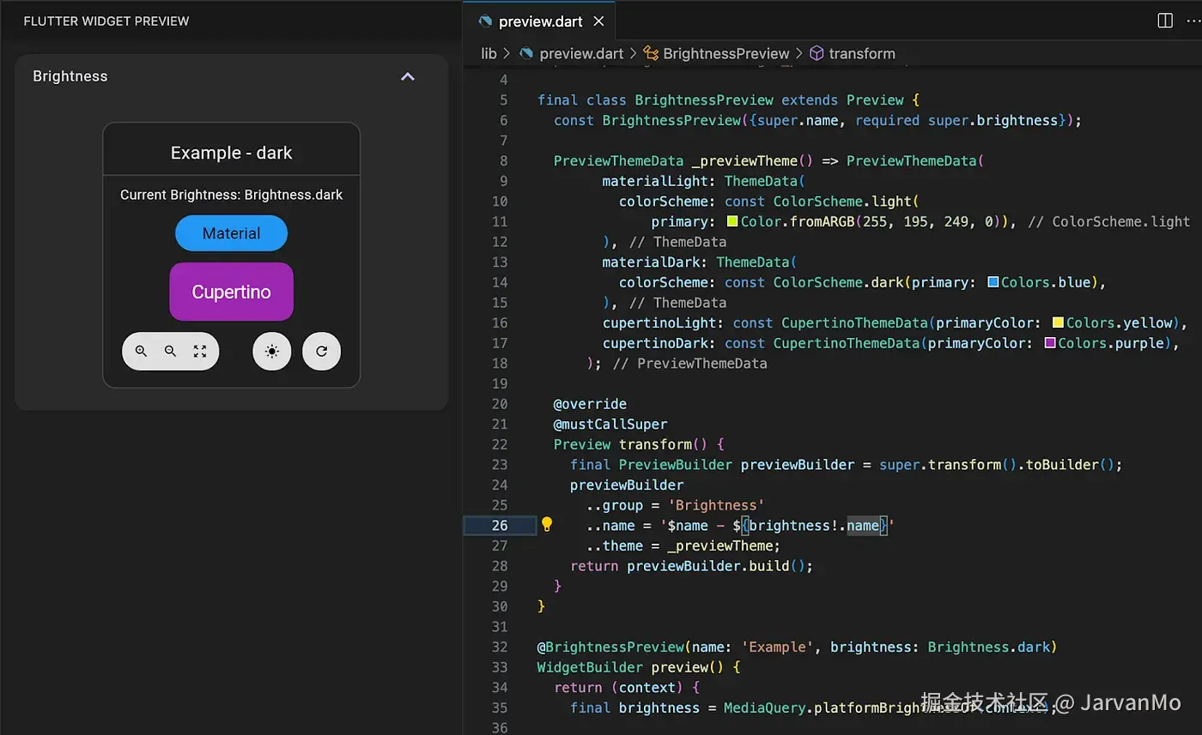Click the split editor icon
This screenshot has width=1202, height=735.
(x=1165, y=21)
